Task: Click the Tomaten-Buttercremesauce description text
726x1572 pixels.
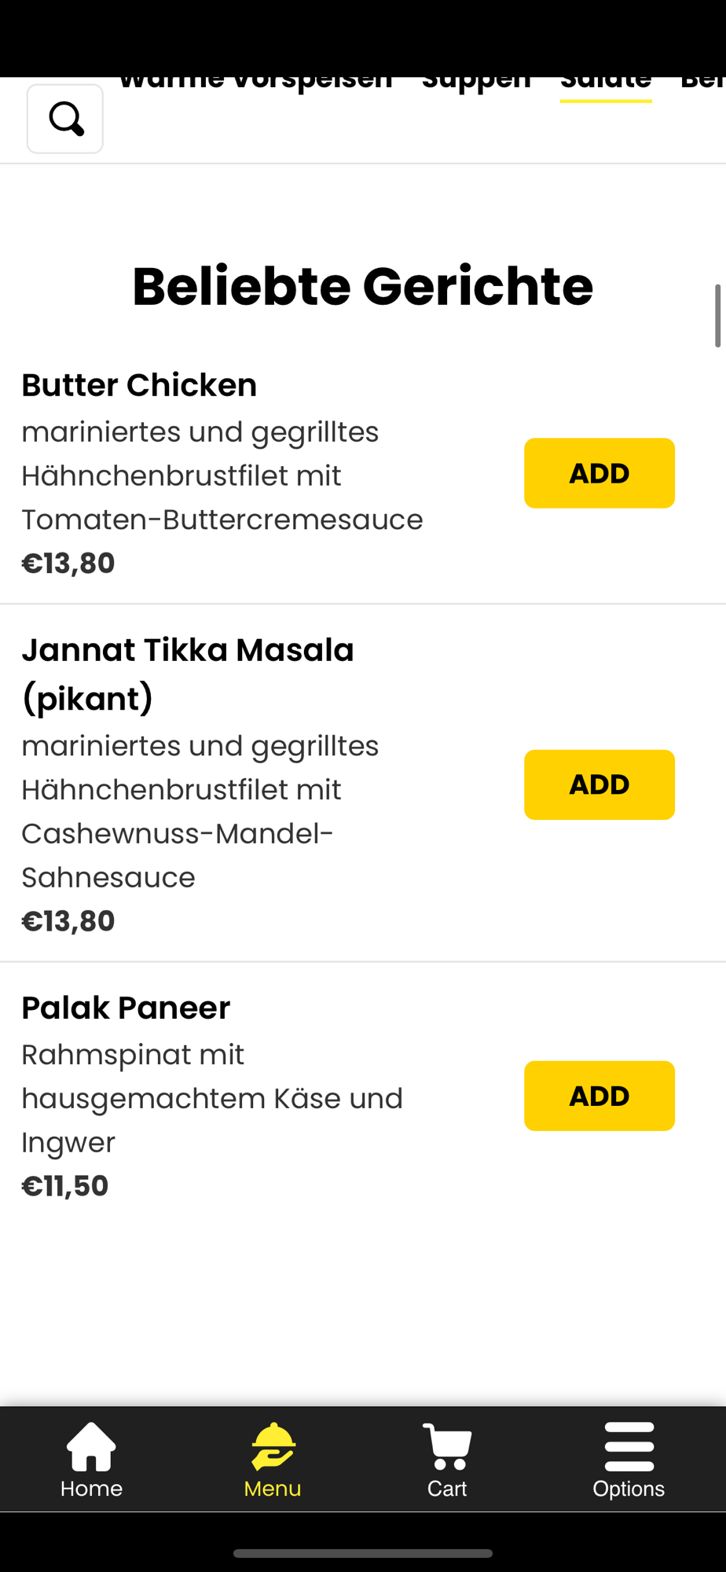Action: click(x=222, y=520)
